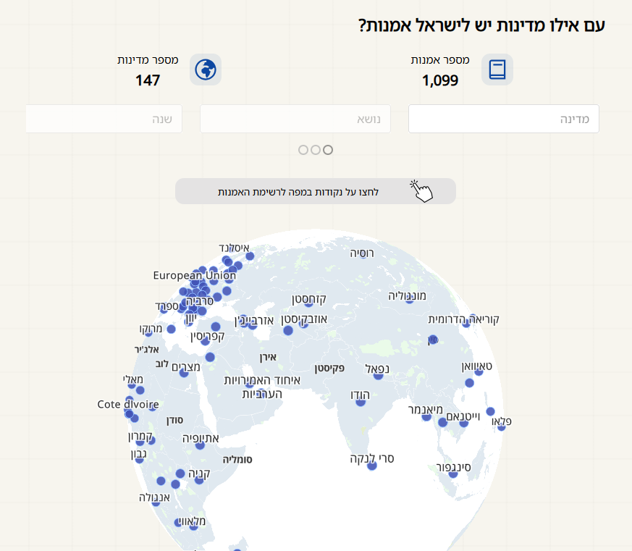Open the subject (נושא) filter dropdown

click(x=295, y=119)
